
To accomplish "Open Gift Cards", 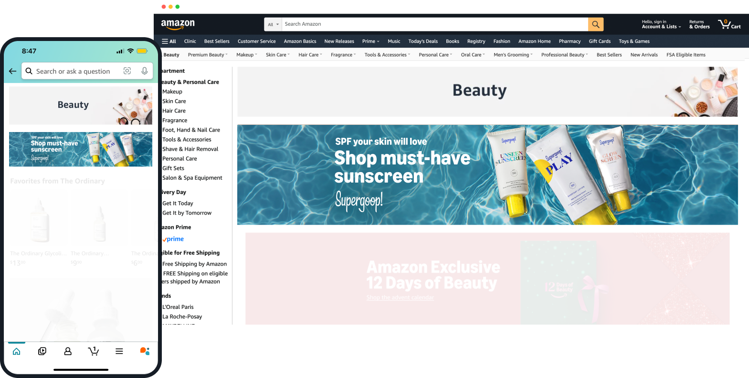I will (x=600, y=41).
